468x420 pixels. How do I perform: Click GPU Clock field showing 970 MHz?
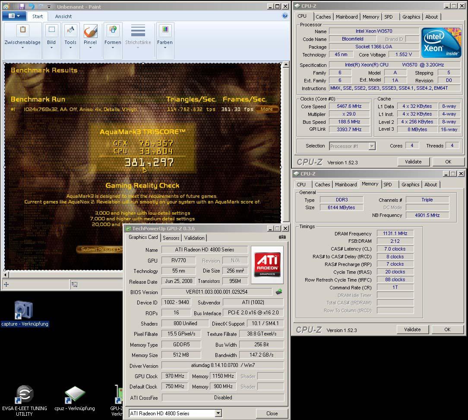174,376
